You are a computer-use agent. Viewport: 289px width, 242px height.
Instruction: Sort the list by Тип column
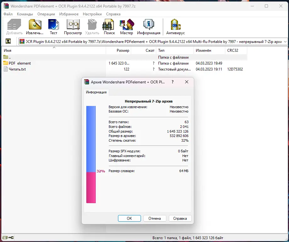pyautogui.click(x=175, y=50)
